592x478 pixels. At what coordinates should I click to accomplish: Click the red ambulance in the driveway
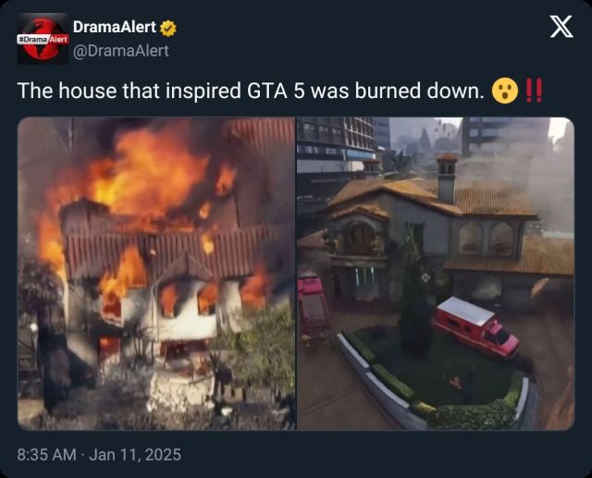[475, 327]
